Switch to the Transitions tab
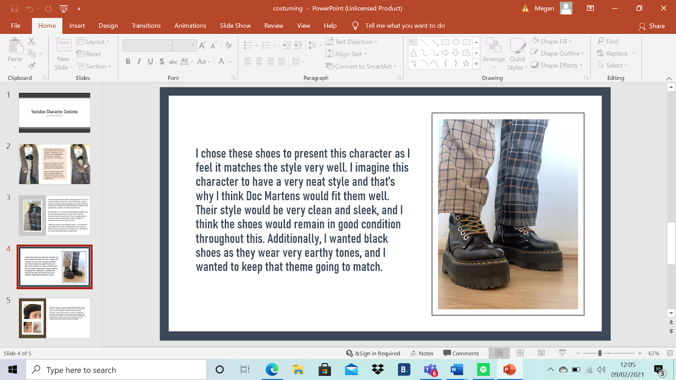 [146, 26]
